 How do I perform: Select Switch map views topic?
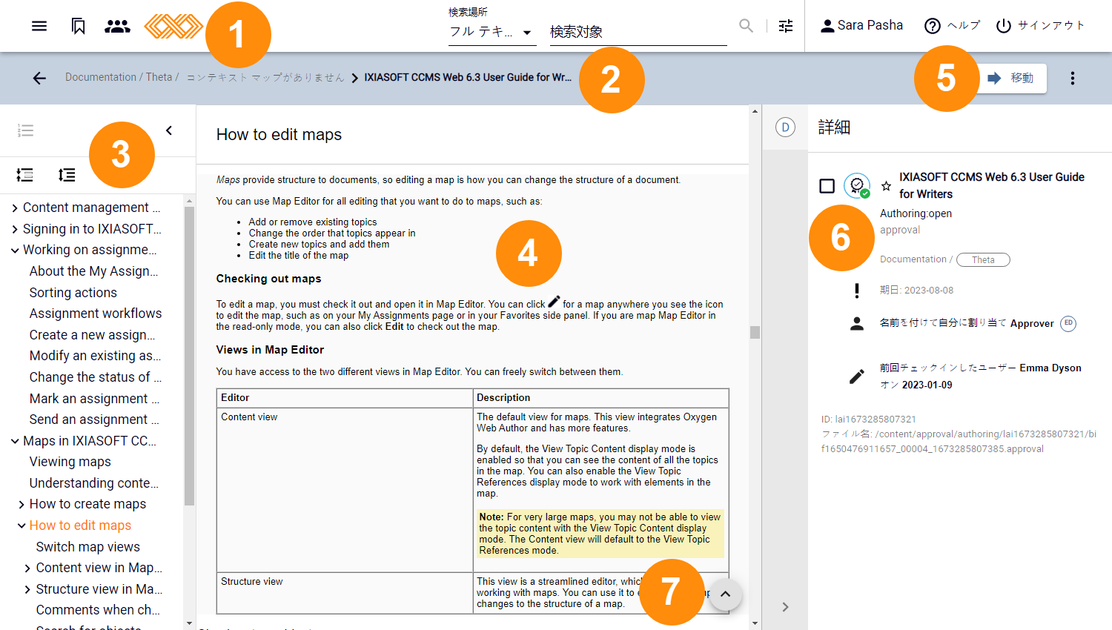tap(88, 547)
